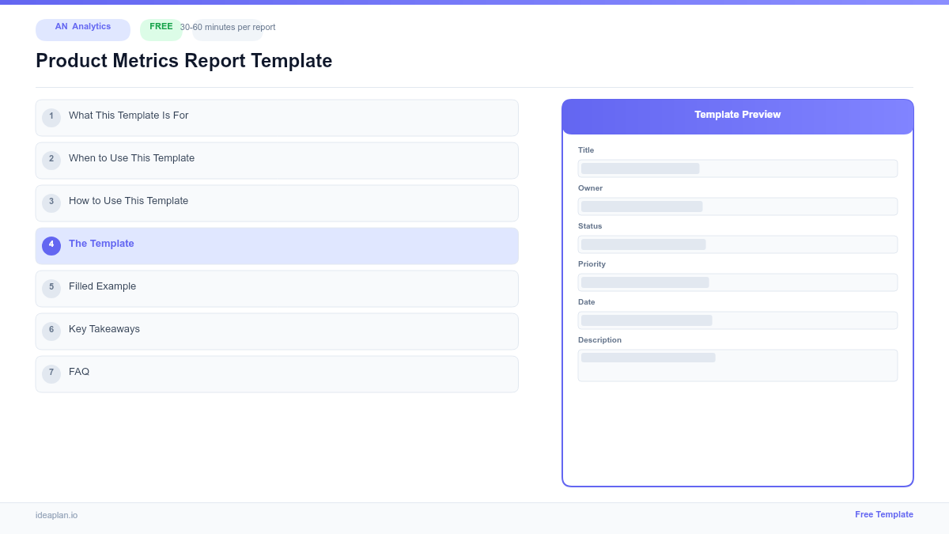
Task: Click the Title input field in preview
Action: [738, 169]
